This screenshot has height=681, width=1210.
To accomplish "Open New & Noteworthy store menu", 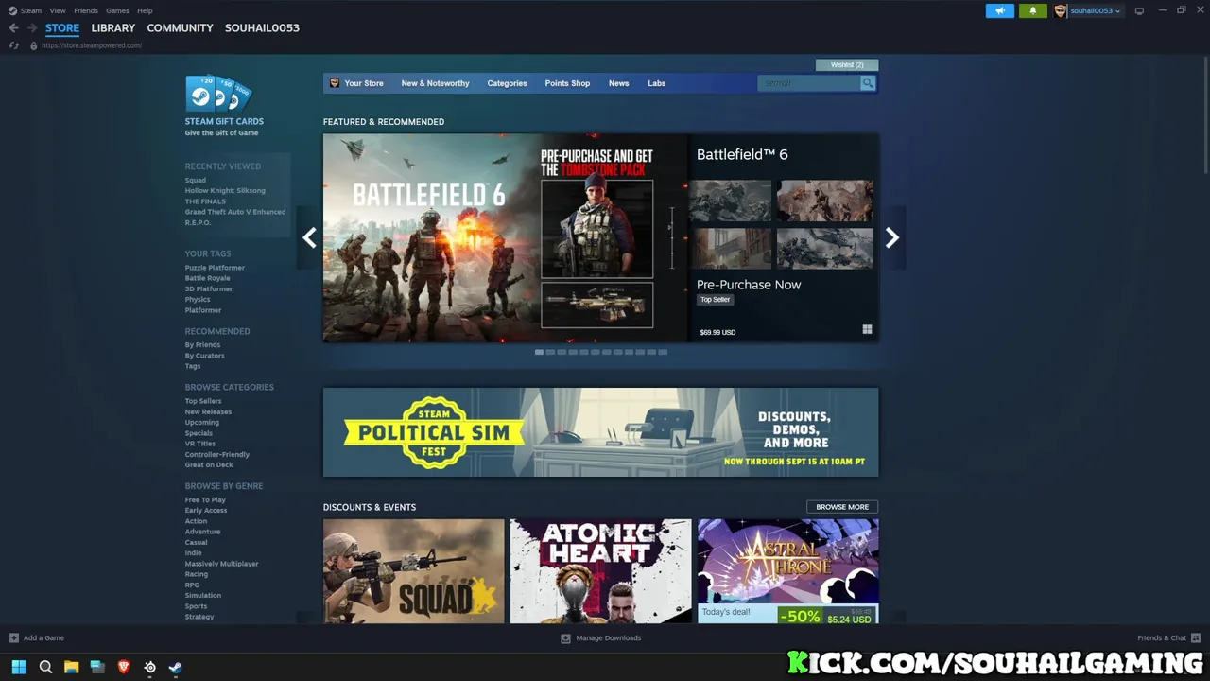I will pos(435,83).
